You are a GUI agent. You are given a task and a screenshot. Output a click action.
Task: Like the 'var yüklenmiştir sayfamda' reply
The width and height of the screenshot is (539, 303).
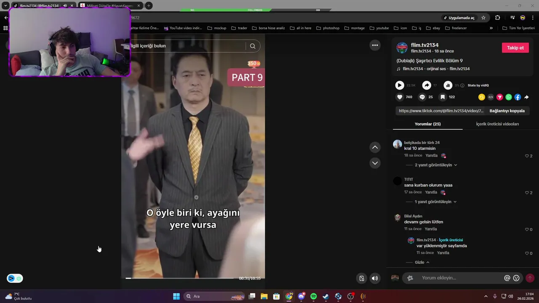[x=527, y=253]
